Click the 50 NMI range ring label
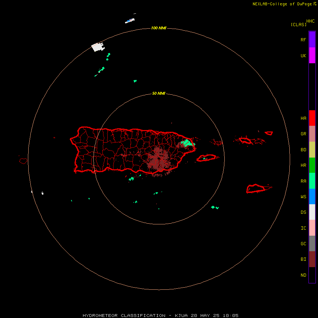 click(x=159, y=93)
